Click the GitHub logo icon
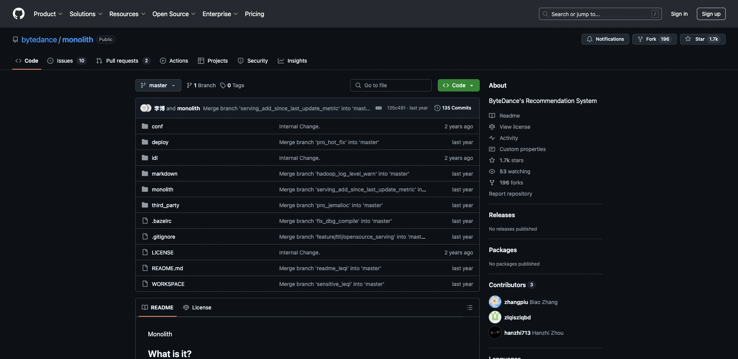Image resolution: width=738 pixels, height=359 pixels. point(18,14)
